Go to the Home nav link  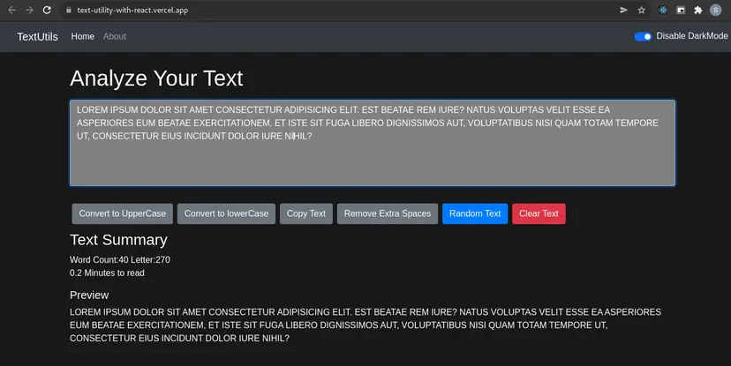(x=82, y=36)
